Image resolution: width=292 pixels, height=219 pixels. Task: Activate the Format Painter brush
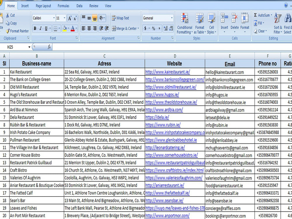8,31
